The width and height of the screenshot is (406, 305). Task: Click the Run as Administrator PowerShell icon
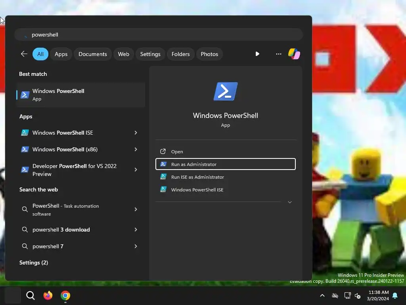[x=163, y=164]
